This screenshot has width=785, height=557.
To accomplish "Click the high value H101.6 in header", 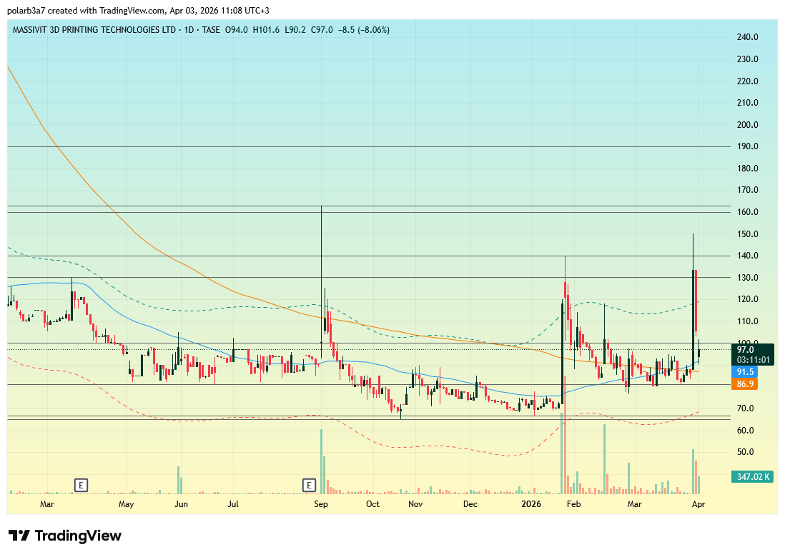I will tap(266, 30).
